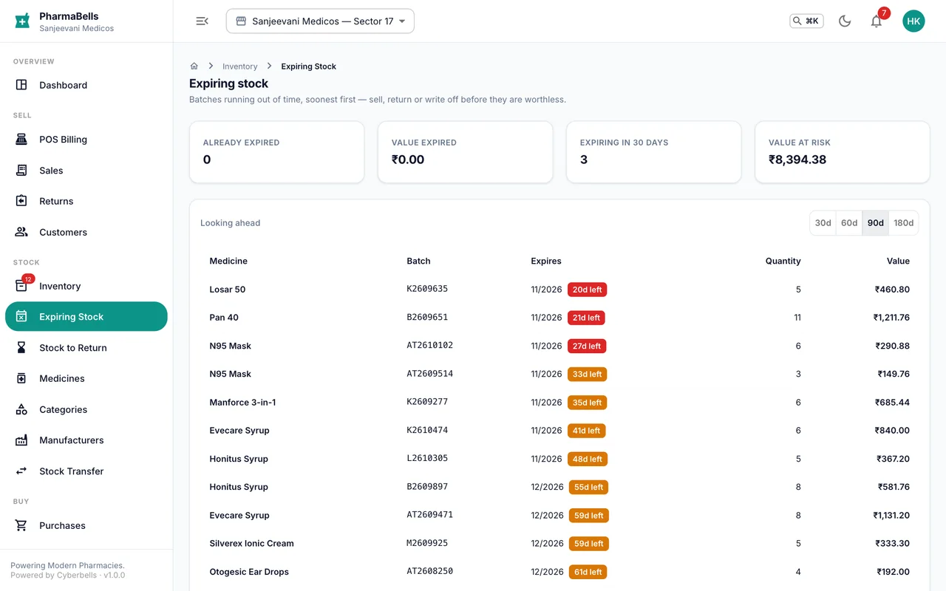Switch look-ahead range to 180d
Image resolution: width=946 pixels, height=591 pixels.
tap(903, 223)
